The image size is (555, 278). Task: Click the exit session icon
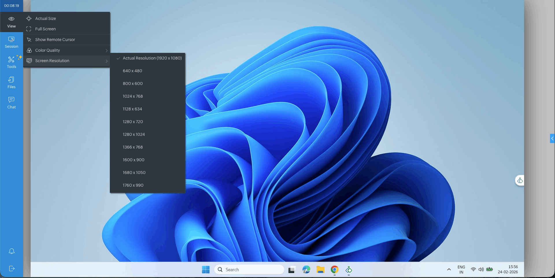(12, 268)
